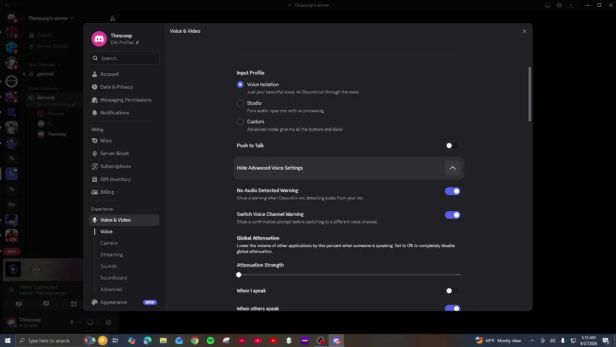The image size is (616, 347).
Task: Collapse the Voice Channels category
Action: coord(44,89)
